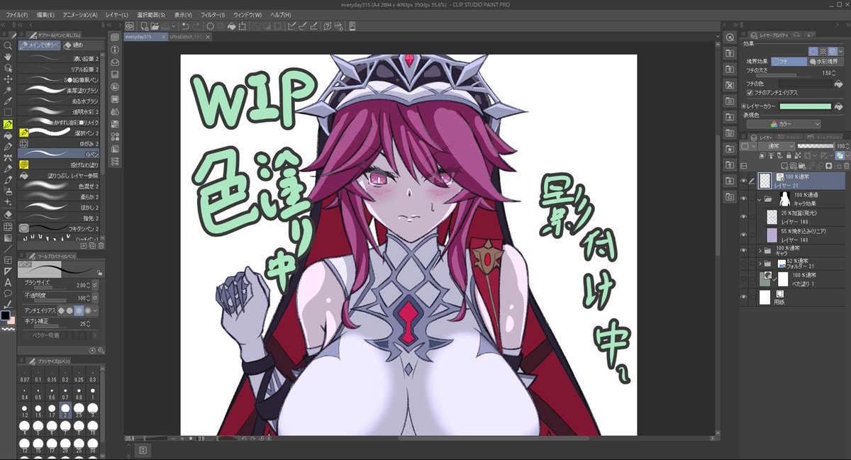Click the layer color bucket icon

coord(838,106)
